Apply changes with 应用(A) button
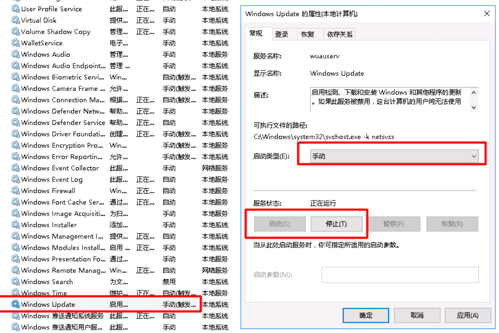The image size is (499, 333). tap(468, 315)
